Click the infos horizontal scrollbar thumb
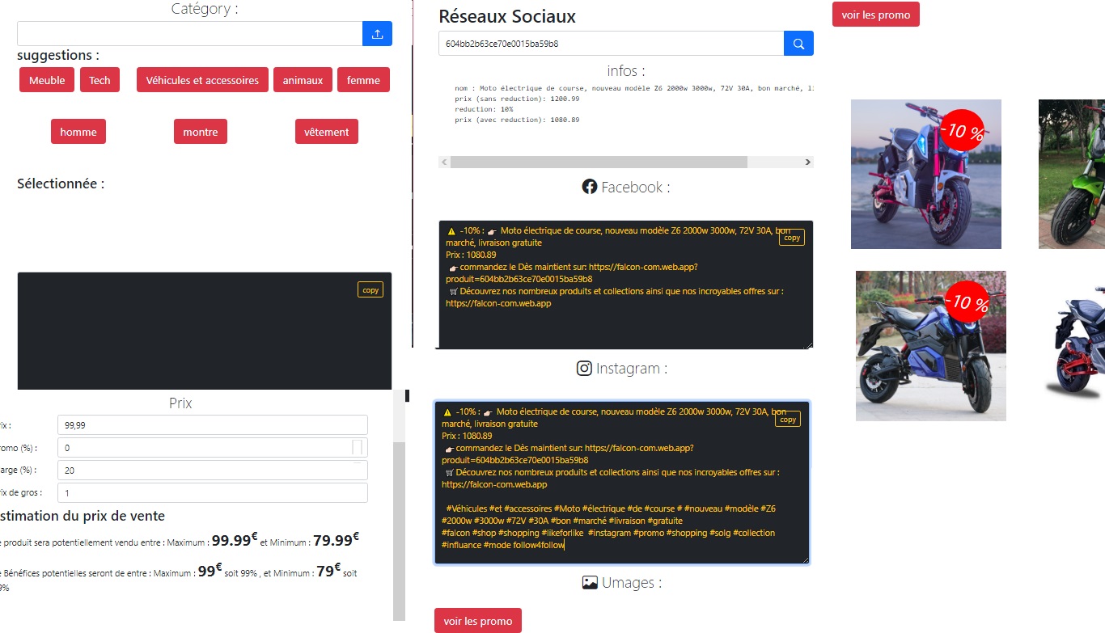 [599, 162]
